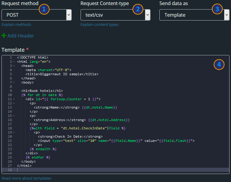Click the numbered badge 2 marker
231x182 pixels.
click(138, 9)
